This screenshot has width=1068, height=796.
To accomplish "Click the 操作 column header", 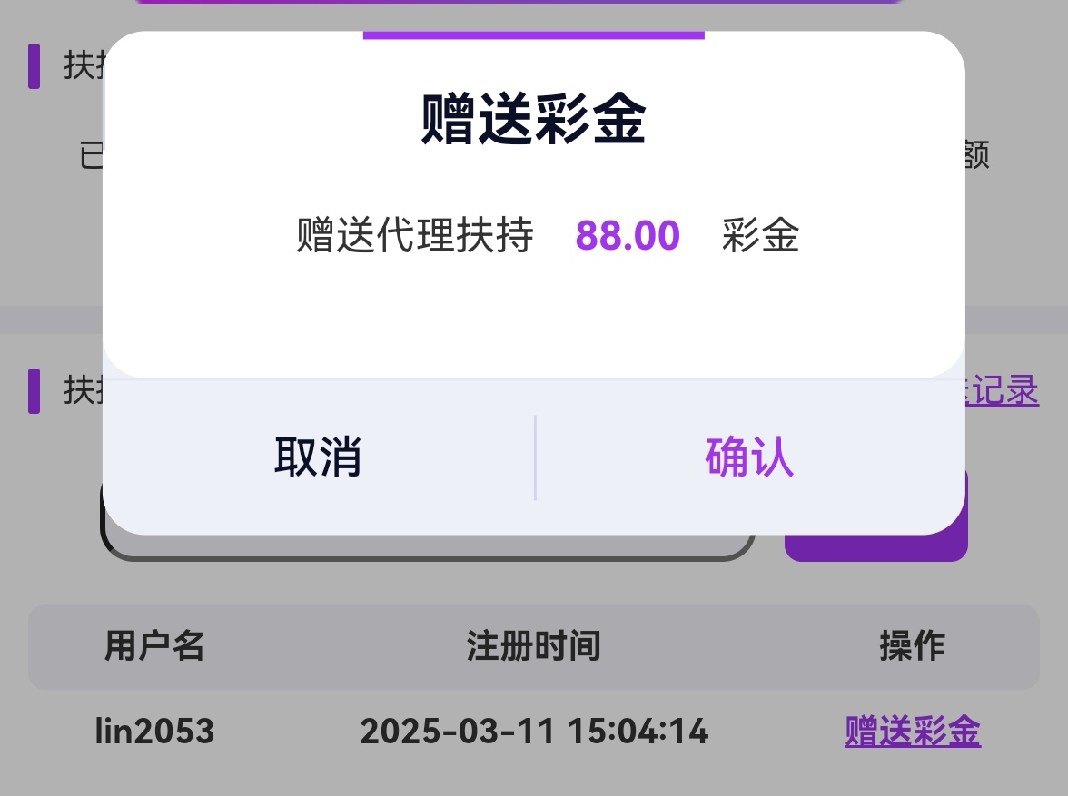I will 912,646.
